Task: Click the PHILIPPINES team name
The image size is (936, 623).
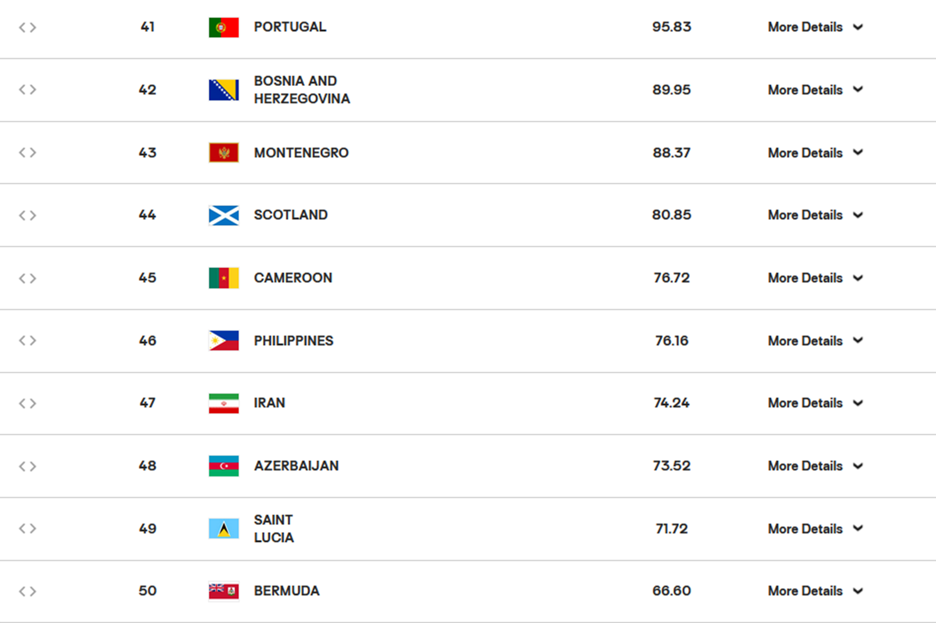Action: pyautogui.click(x=293, y=341)
